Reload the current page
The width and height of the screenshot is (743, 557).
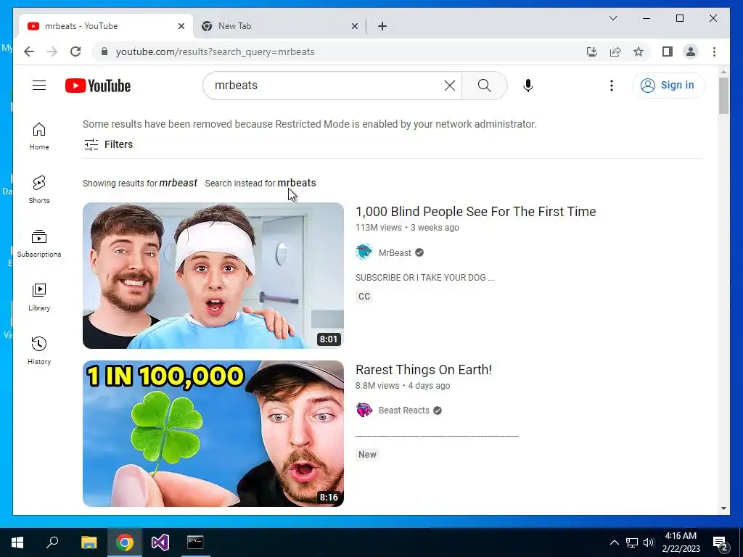[x=75, y=51]
